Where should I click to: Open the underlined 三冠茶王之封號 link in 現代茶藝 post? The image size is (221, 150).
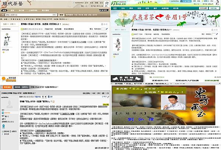coord(78,42)
